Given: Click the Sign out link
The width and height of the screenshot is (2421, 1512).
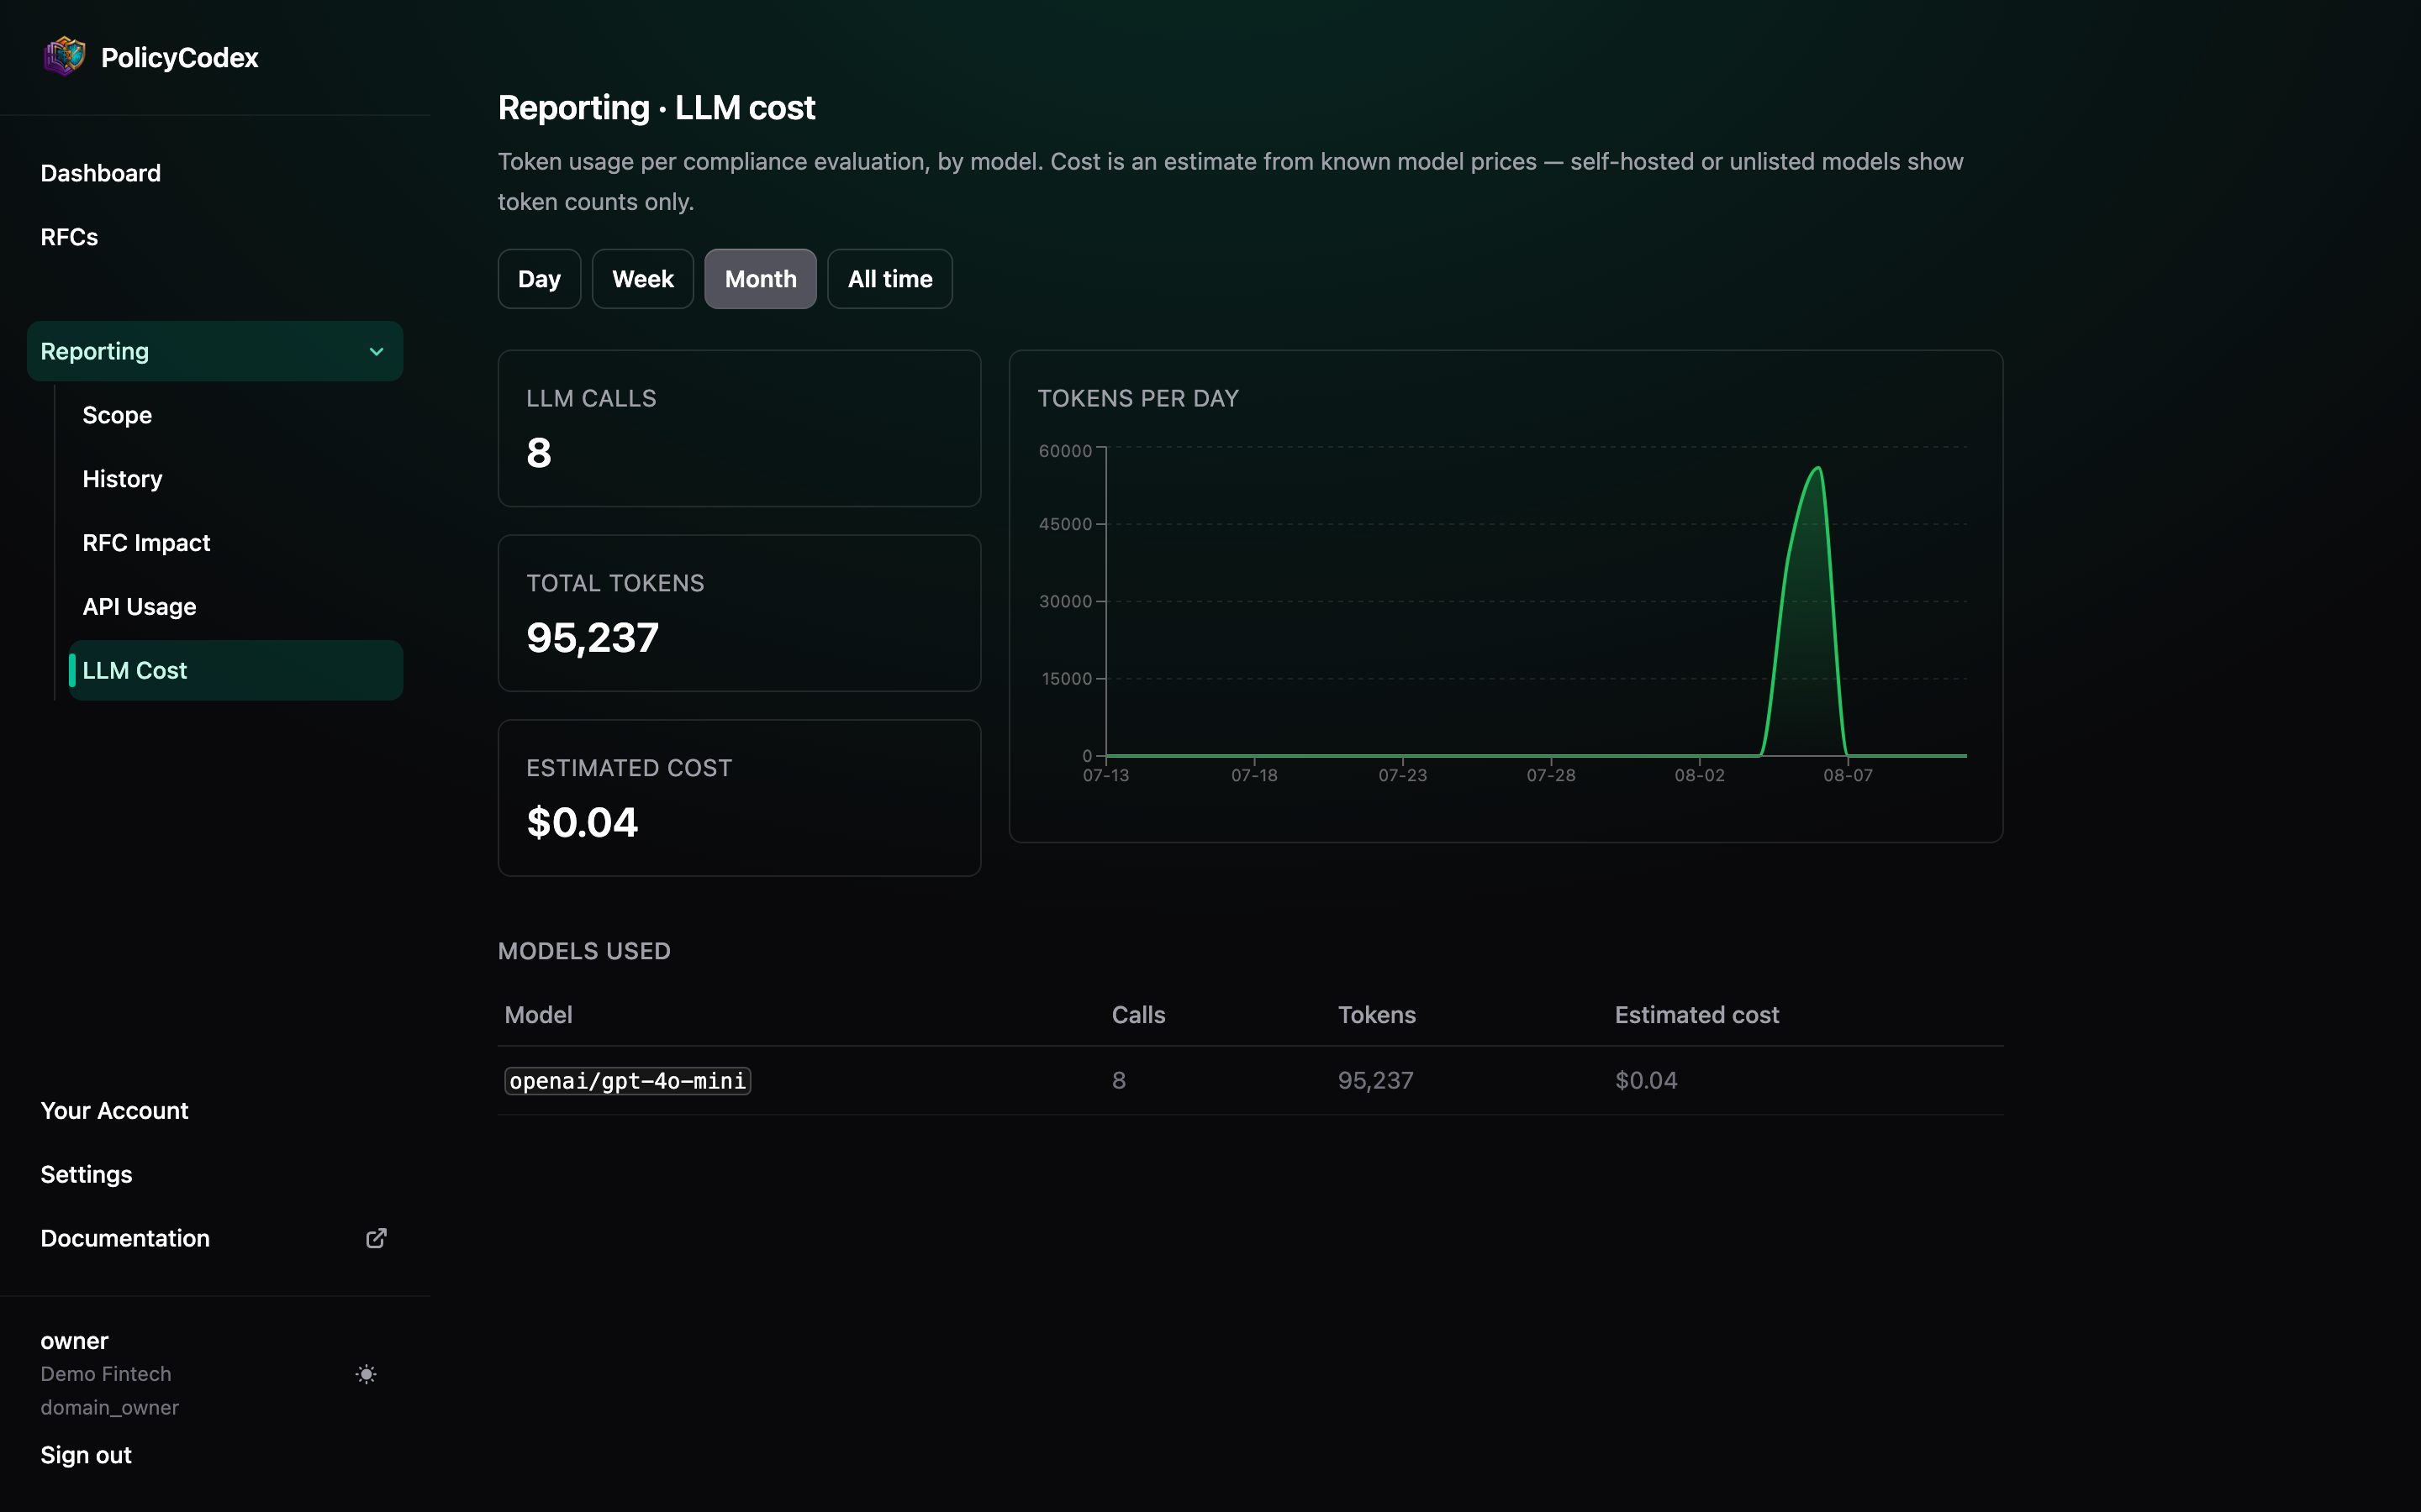Looking at the screenshot, I should tap(86, 1455).
